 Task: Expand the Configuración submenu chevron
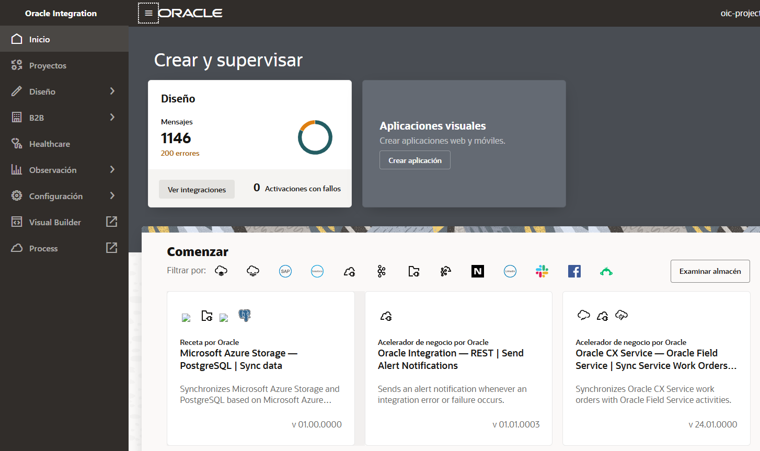point(112,195)
